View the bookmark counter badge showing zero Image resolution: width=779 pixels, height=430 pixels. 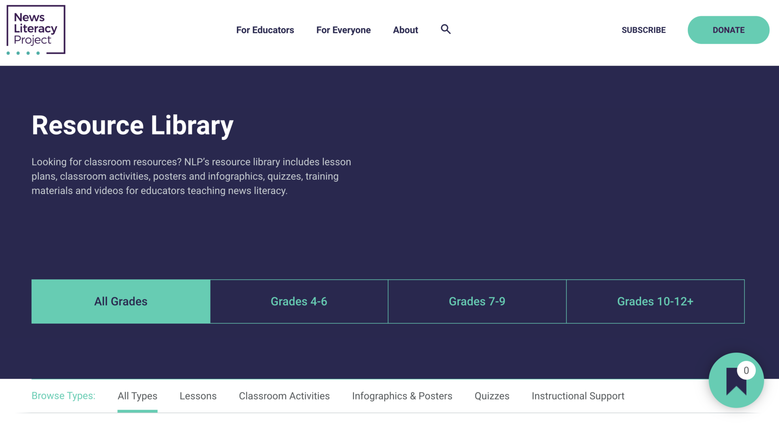coord(747,370)
